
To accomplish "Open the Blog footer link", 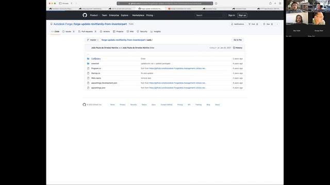I will tap(208, 105).
